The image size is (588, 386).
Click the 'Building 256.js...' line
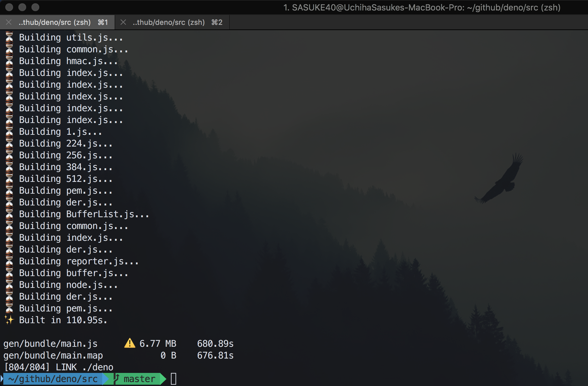pos(66,155)
